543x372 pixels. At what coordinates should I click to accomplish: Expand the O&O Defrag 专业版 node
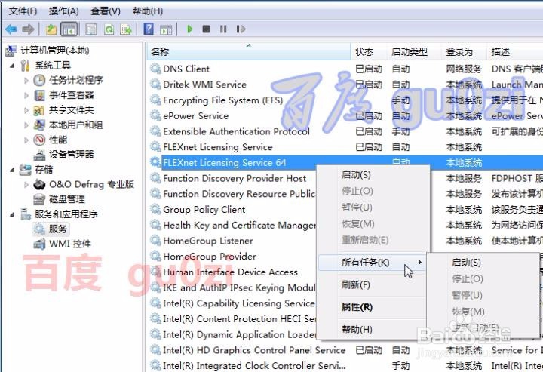26,185
